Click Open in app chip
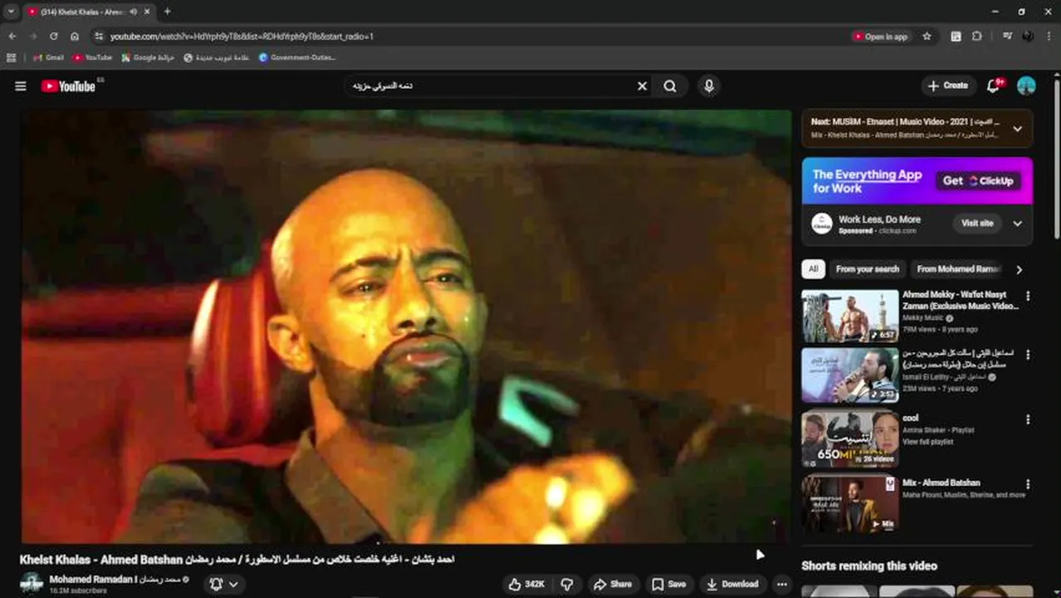 [x=882, y=37]
